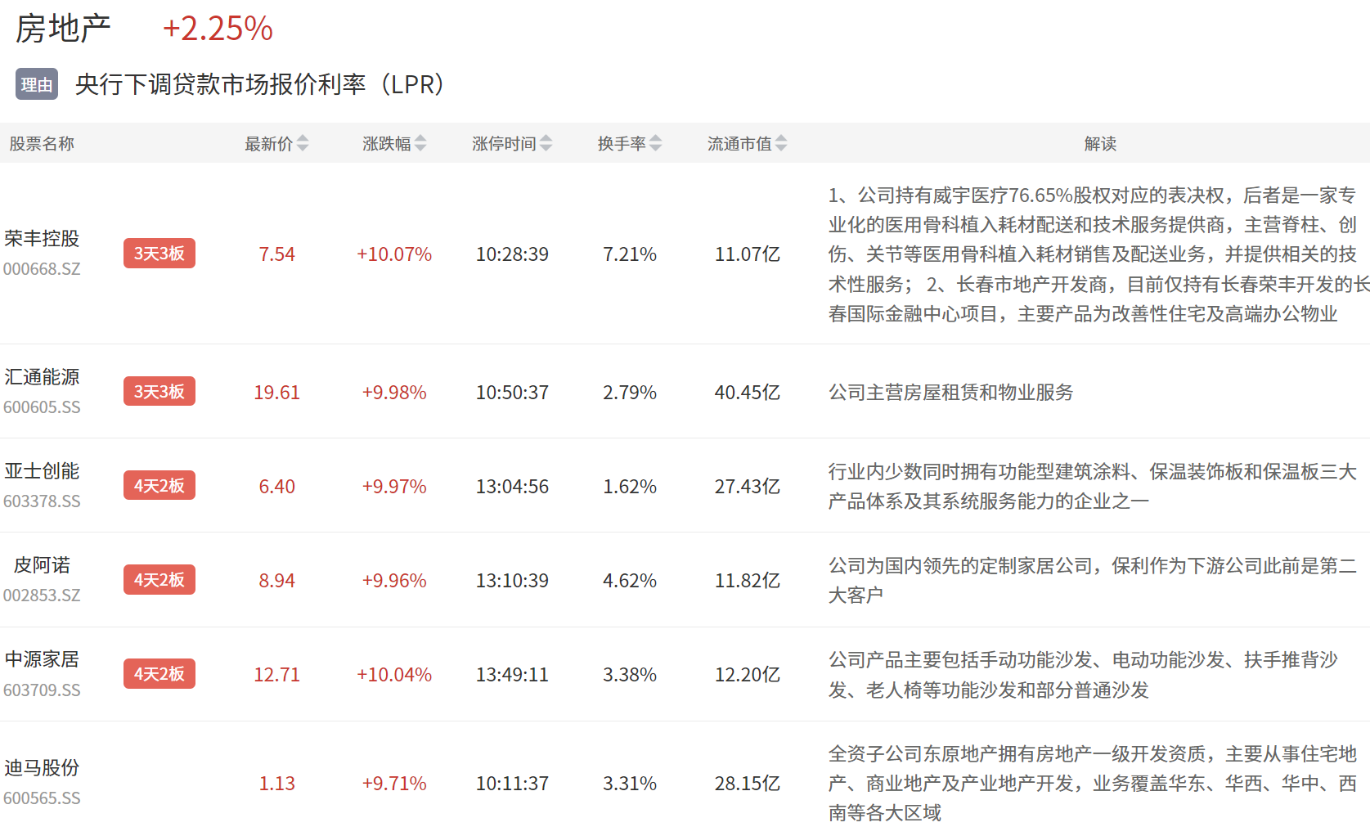
Task: Click limit-up time 13:10:39
Action: (x=512, y=581)
